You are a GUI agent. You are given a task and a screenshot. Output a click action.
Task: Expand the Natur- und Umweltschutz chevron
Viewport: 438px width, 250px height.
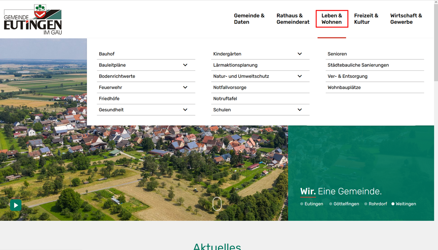click(300, 76)
